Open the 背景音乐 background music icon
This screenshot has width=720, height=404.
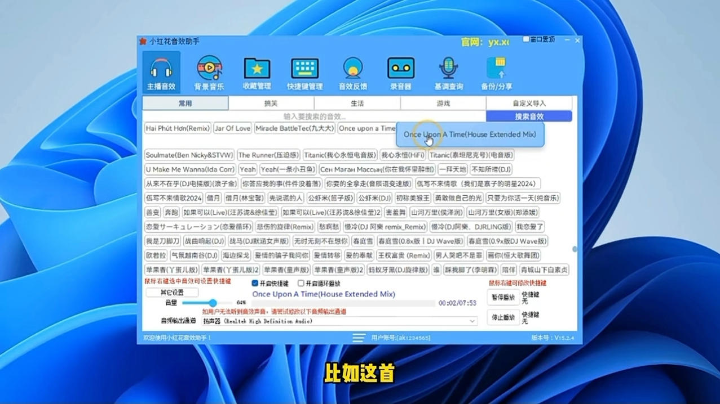pyautogui.click(x=209, y=72)
